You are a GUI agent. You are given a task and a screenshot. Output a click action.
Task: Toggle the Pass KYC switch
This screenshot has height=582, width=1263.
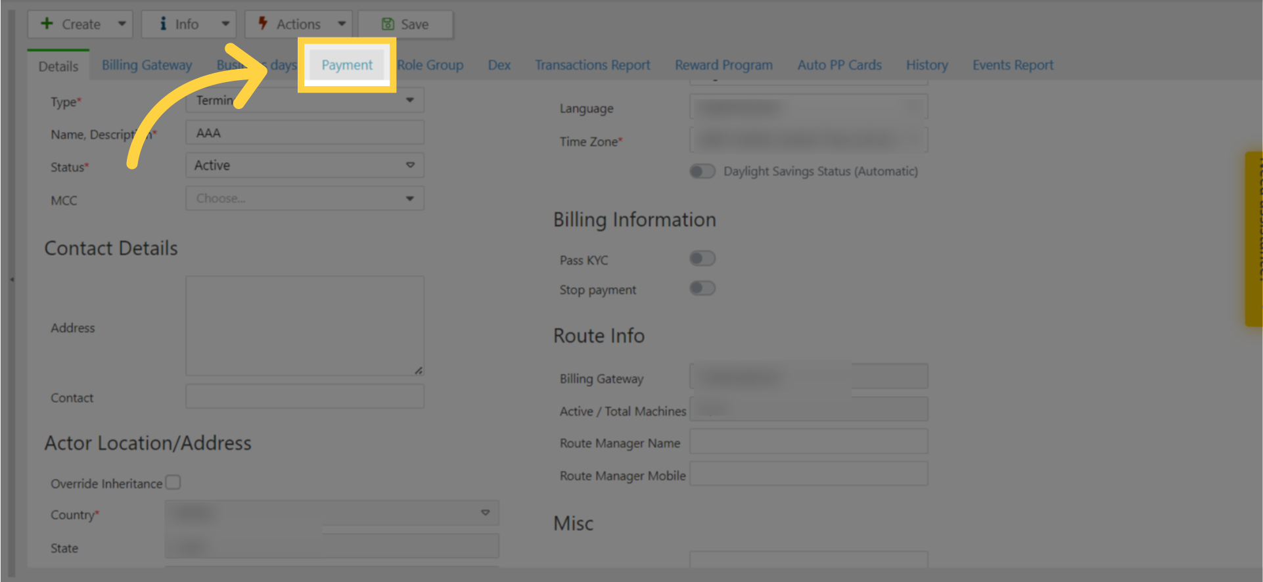702,258
